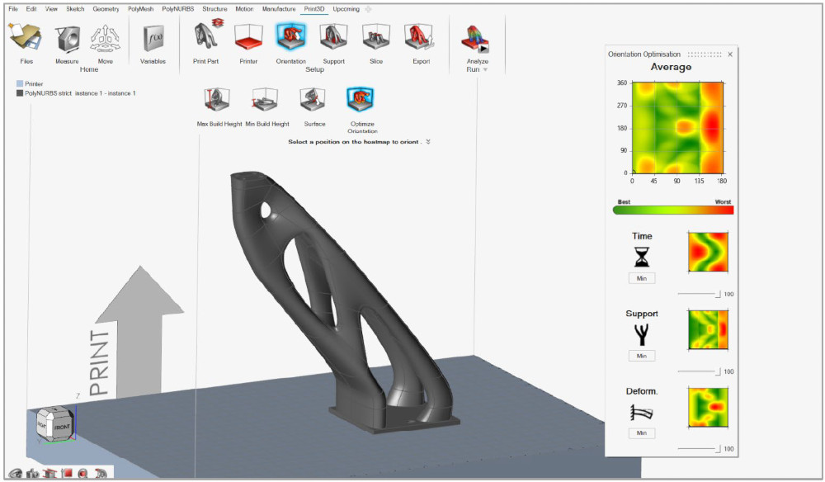The height and width of the screenshot is (482, 825).
Task: Toggle visibility of the Printer in model browser
Action: pos(19,83)
